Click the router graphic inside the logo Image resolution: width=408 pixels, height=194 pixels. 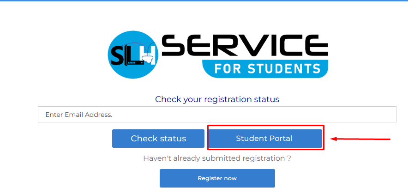point(134,62)
